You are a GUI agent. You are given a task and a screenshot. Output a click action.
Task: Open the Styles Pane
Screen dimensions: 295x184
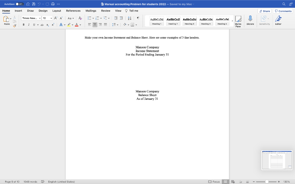(238, 21)
